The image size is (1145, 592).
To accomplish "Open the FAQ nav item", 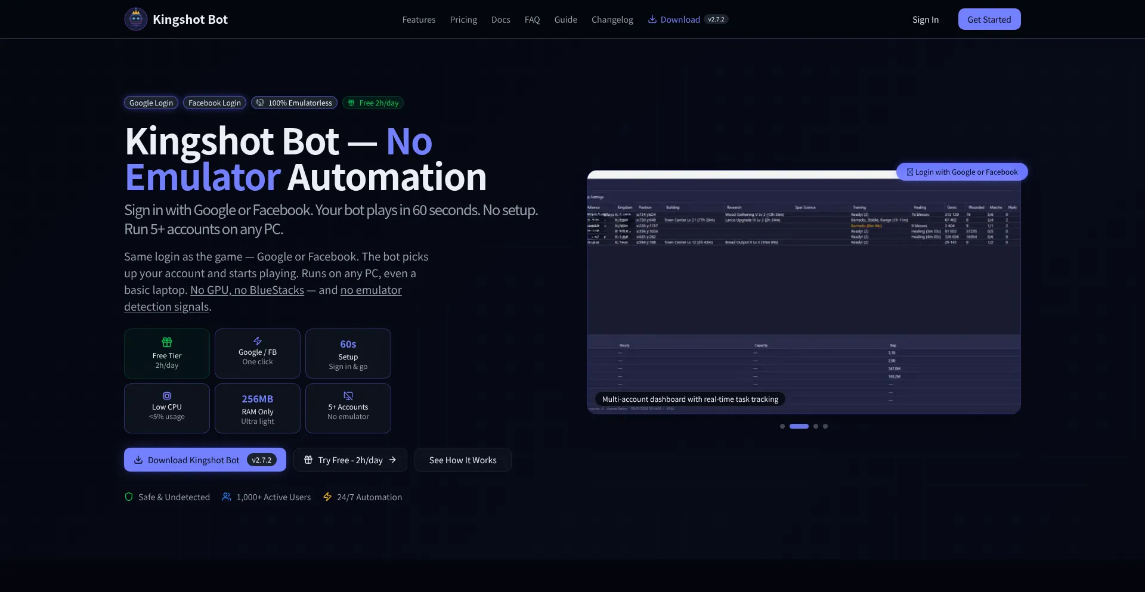I will pos(533,20).
